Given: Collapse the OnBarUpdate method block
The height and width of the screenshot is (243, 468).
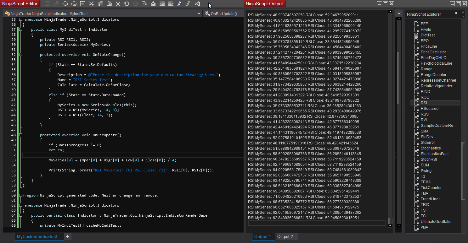Looking at the screenshot, I should [x=20, y=135].
